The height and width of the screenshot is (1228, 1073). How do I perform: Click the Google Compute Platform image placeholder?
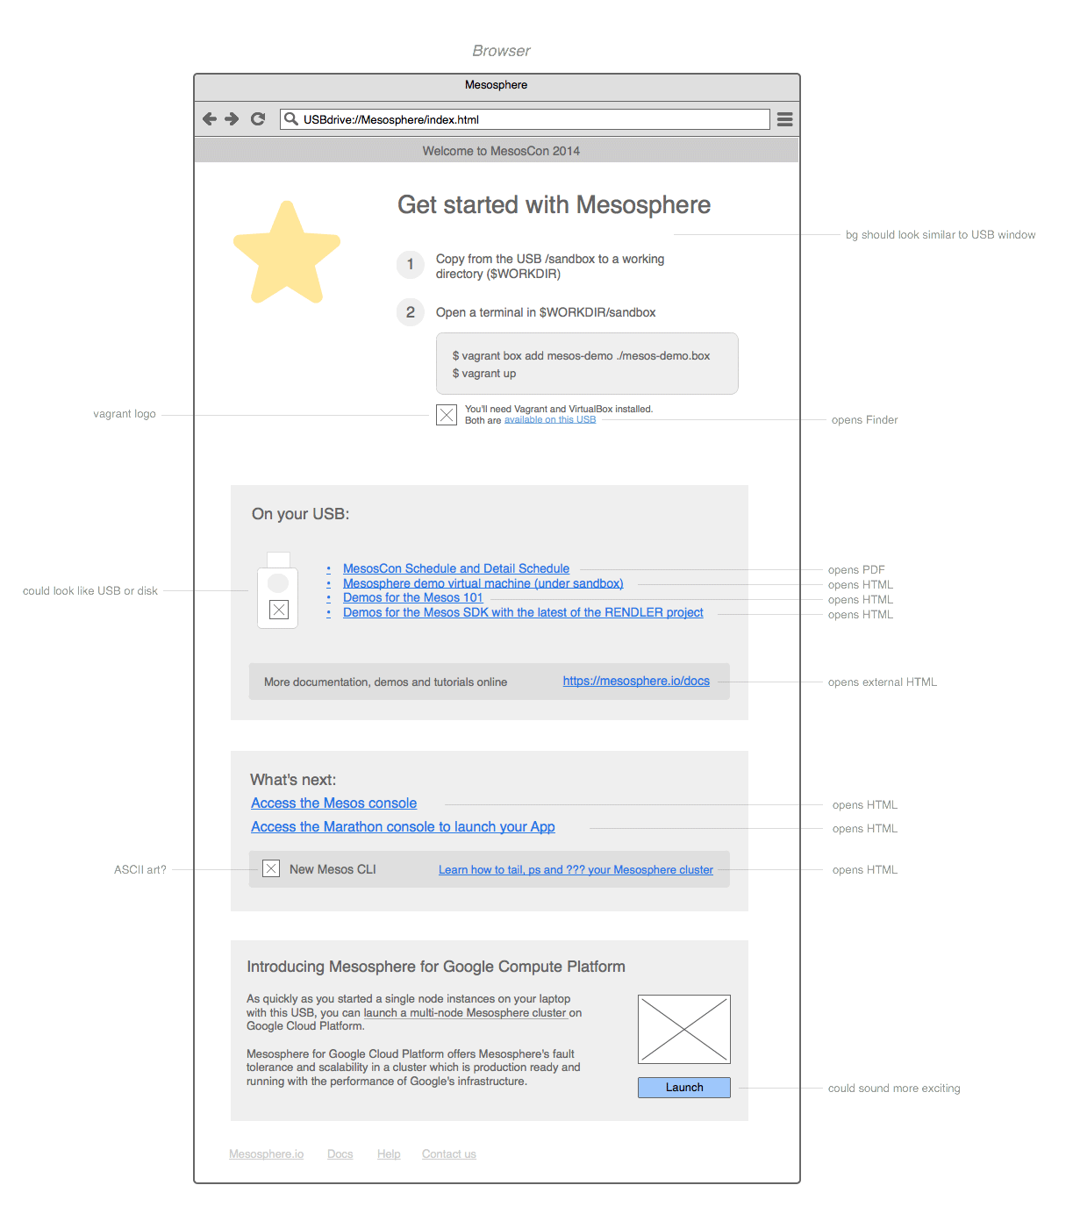pos(684,1029)
